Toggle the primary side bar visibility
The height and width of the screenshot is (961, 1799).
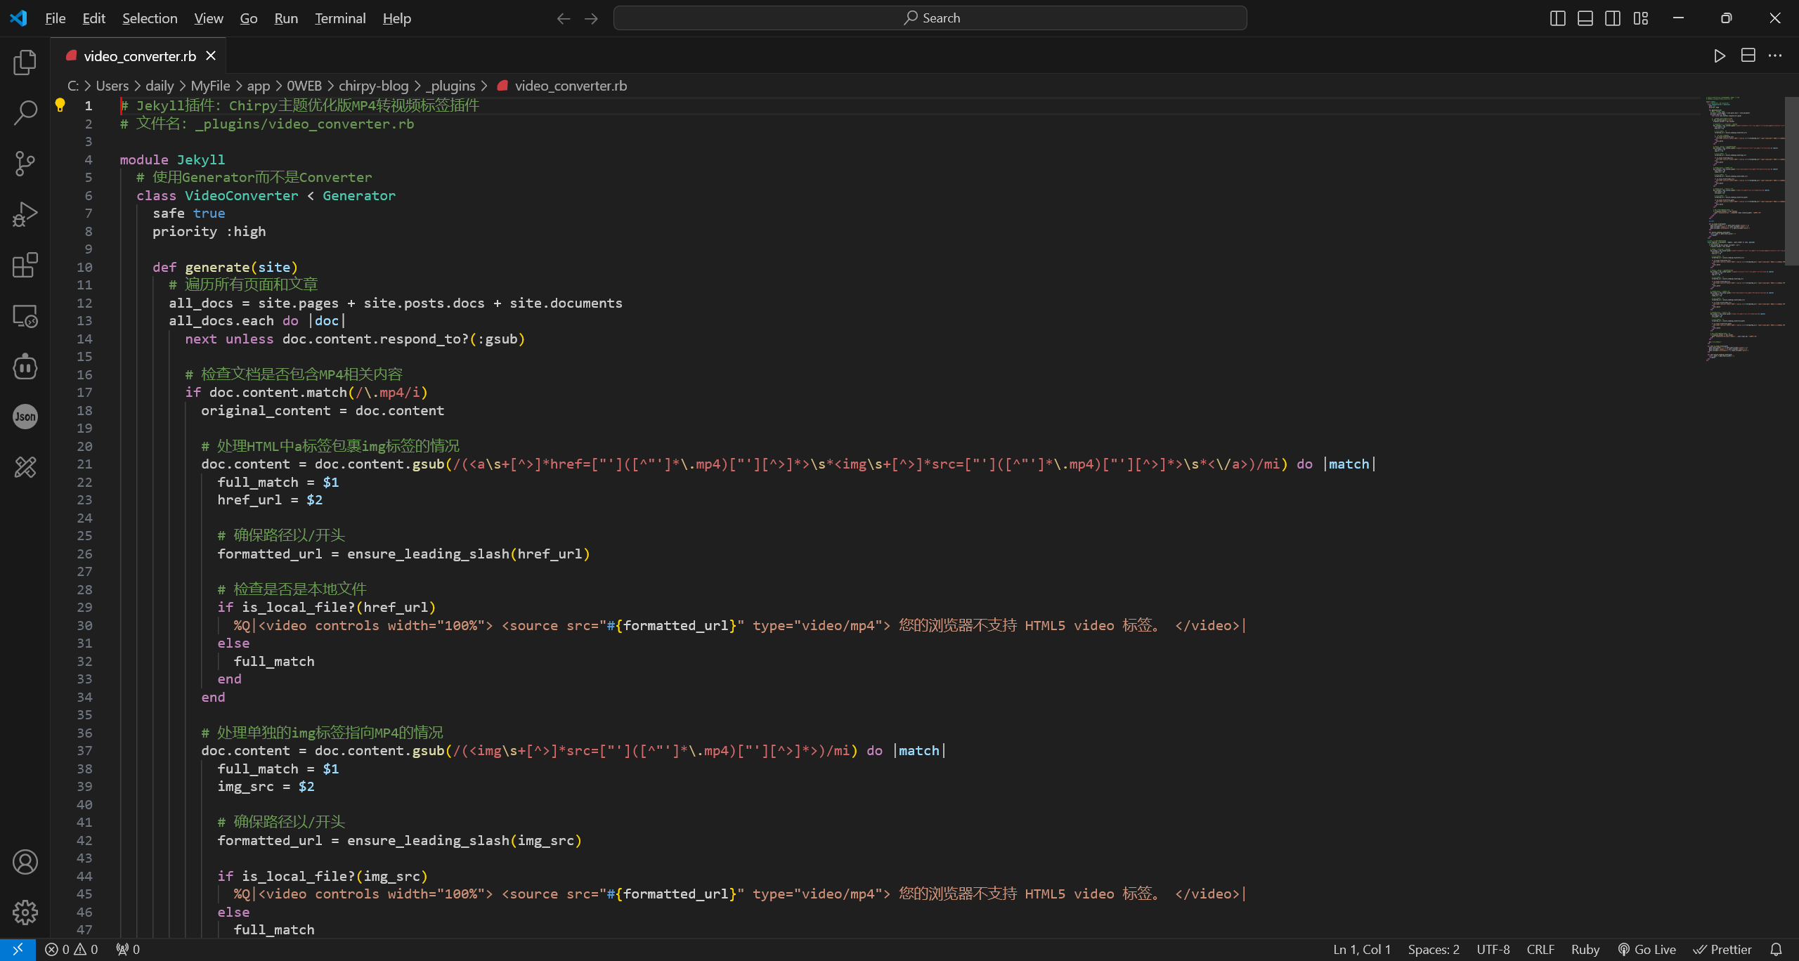point(1557,18)
